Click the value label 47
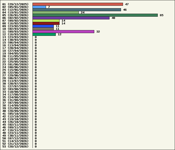Image resolution: width=175 pixels, height=150 pixels. [x=127, y=4]
